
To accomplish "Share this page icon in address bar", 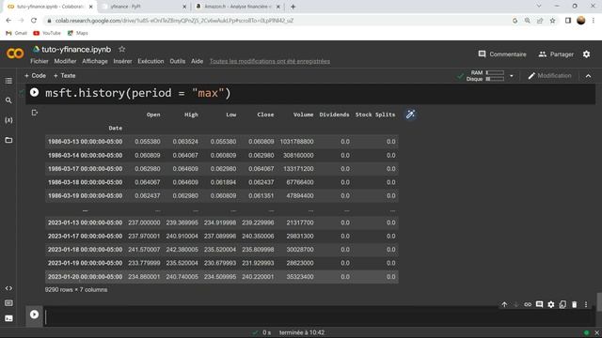I will pyautogui.click(x=540, y=21).
